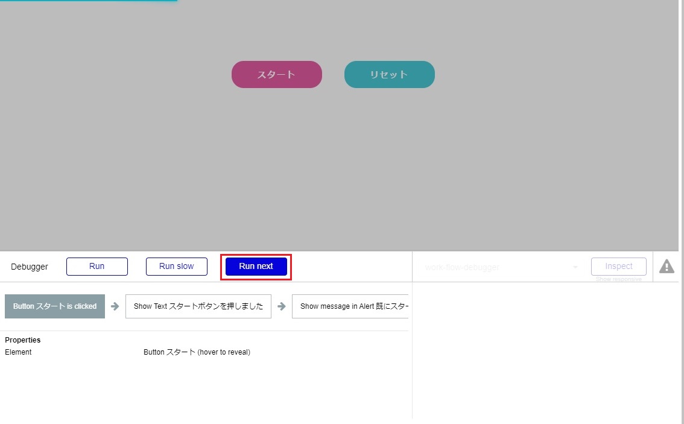The width and height of the screenshot is (684, 424).
Task: Open the work-flow-debugger dropdown
Action: (x=501, y=267)
